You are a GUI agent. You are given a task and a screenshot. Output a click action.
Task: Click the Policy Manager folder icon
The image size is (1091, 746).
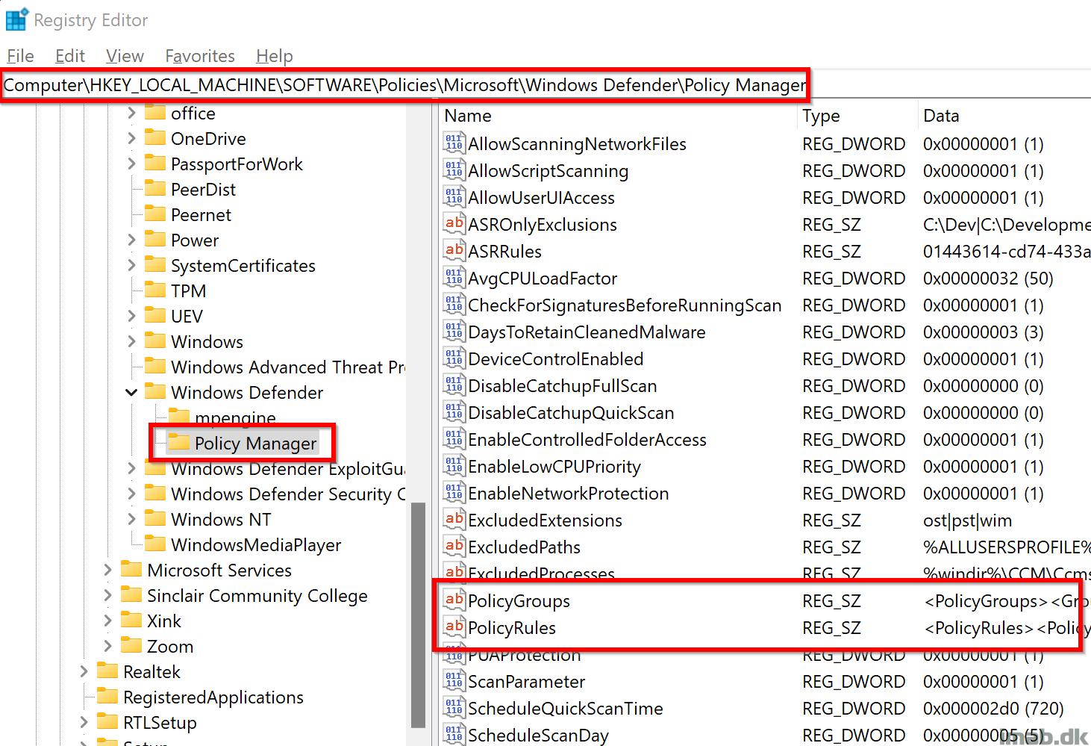(179, 442)
